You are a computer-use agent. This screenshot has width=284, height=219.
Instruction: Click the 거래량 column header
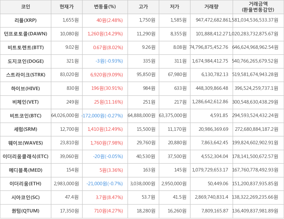[211, 7]
